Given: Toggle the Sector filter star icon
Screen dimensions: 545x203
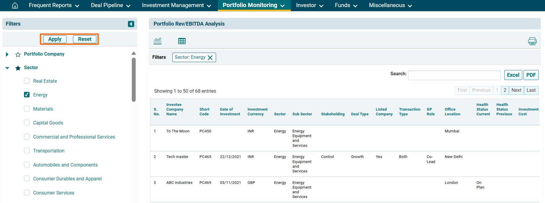Looking at the screenshot, I should (x=18, y=68).
